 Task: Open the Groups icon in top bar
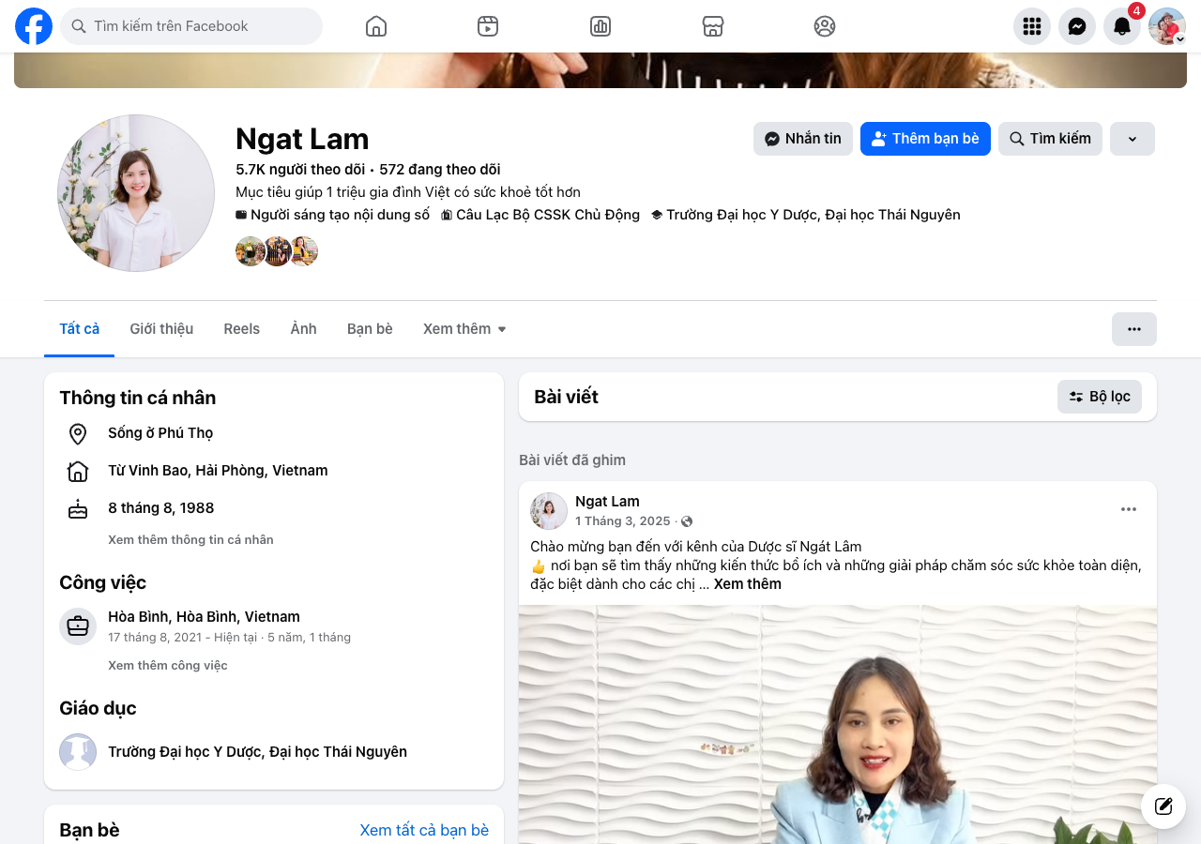pyautogui.click(x=825, y=26)
